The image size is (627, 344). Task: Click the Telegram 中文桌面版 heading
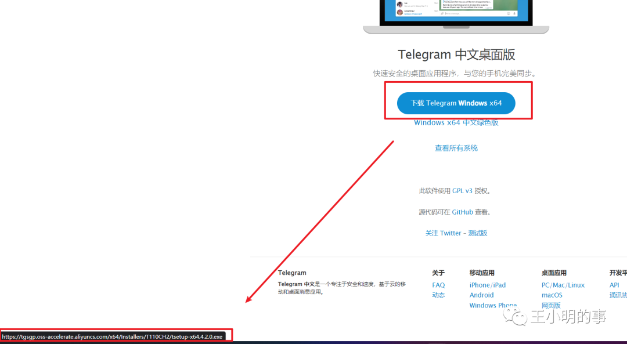pos(456,55)
